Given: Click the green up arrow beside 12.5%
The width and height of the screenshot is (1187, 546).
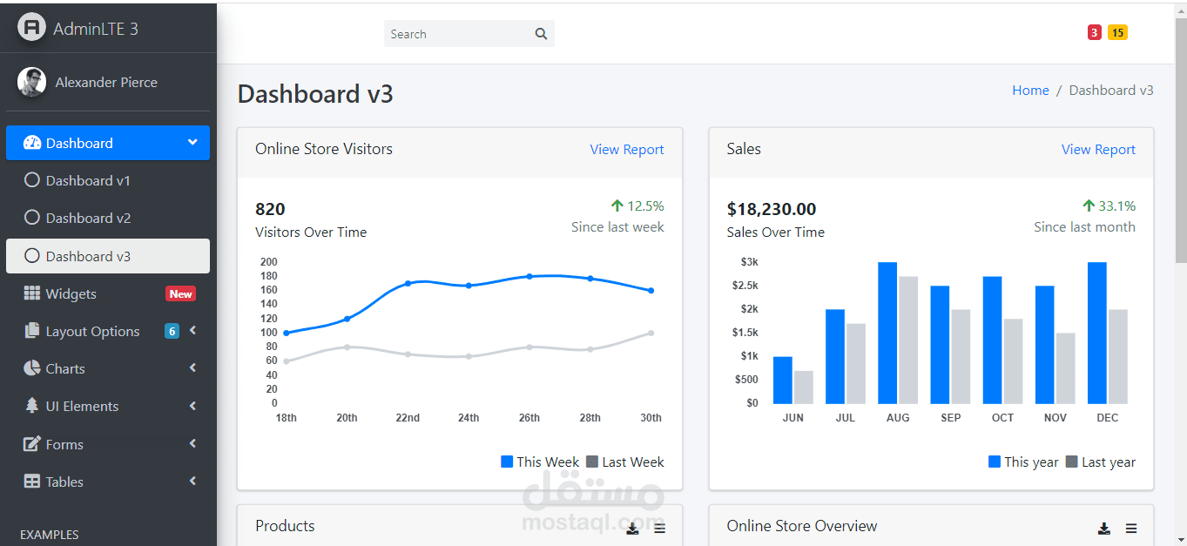Looking at the screenshot, I should tap(617, 206).
